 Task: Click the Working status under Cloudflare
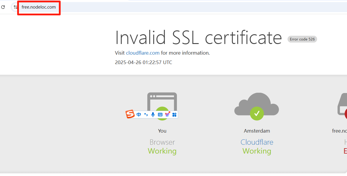tap(257, 151)
